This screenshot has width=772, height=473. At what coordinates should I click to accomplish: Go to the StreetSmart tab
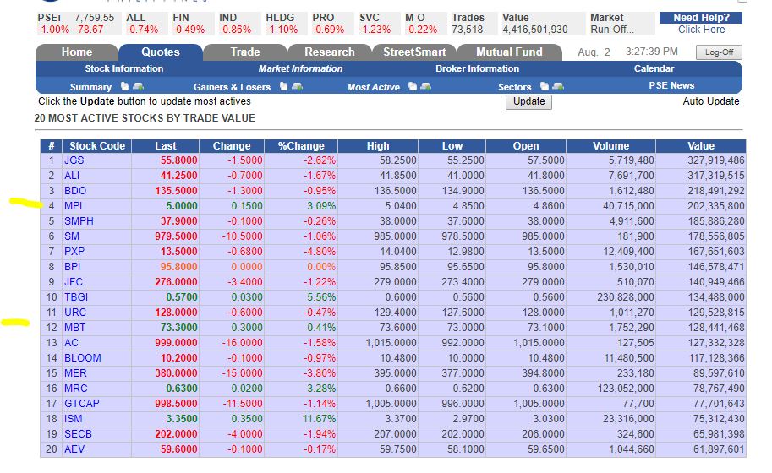pos(414,52)
